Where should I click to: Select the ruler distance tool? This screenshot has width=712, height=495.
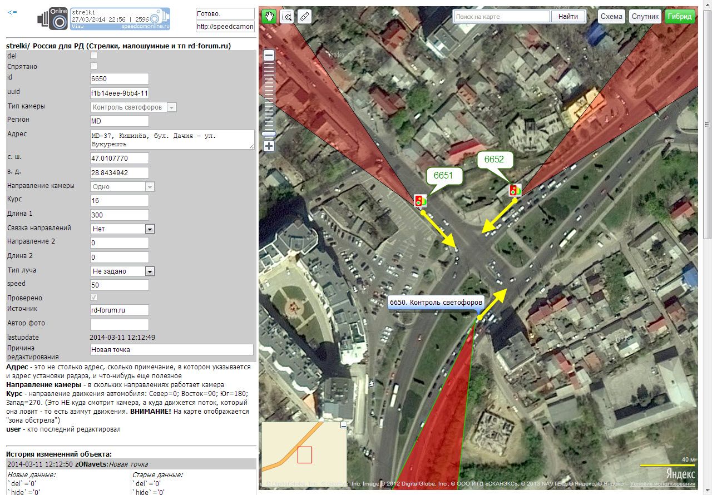(304, 17)
